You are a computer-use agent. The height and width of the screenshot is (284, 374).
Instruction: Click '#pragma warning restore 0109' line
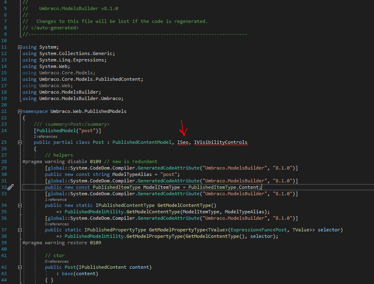point(62,243)
